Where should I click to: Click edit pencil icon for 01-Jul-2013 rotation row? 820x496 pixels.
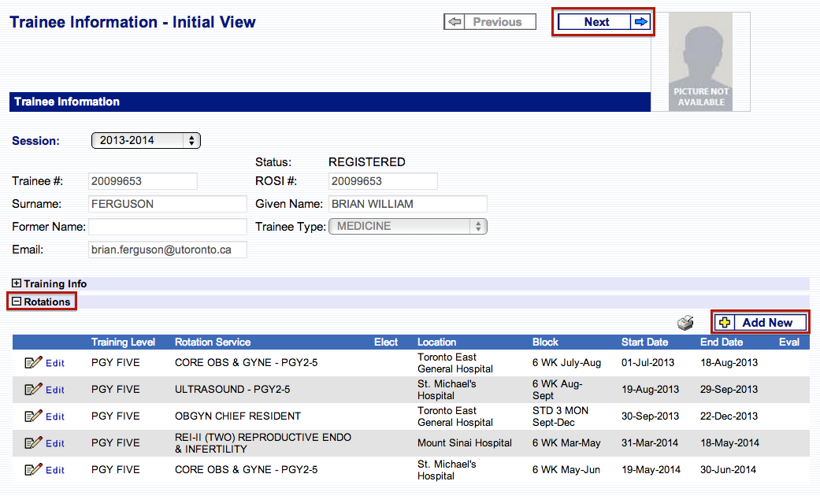click(x=33, y=363)
